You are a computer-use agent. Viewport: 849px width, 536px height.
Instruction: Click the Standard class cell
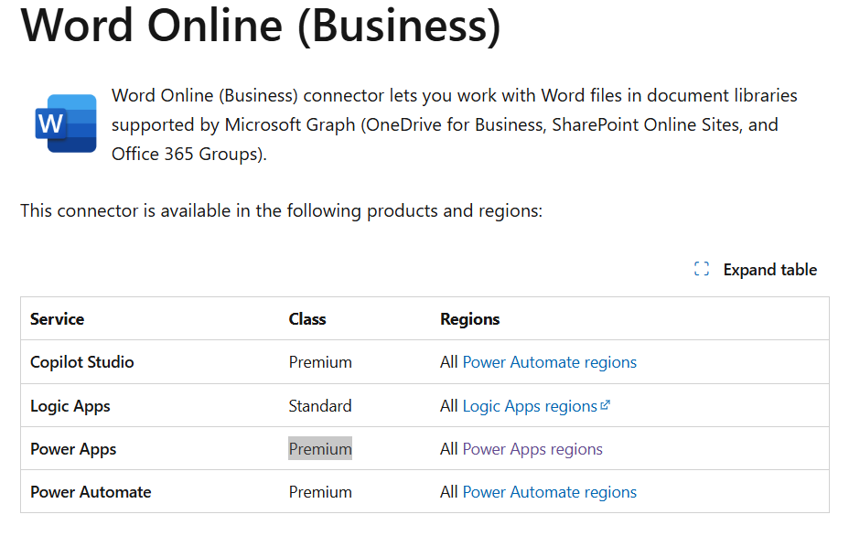(320, 406)
